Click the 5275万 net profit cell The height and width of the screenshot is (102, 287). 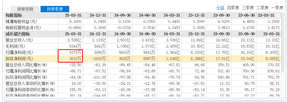(75, 53)
